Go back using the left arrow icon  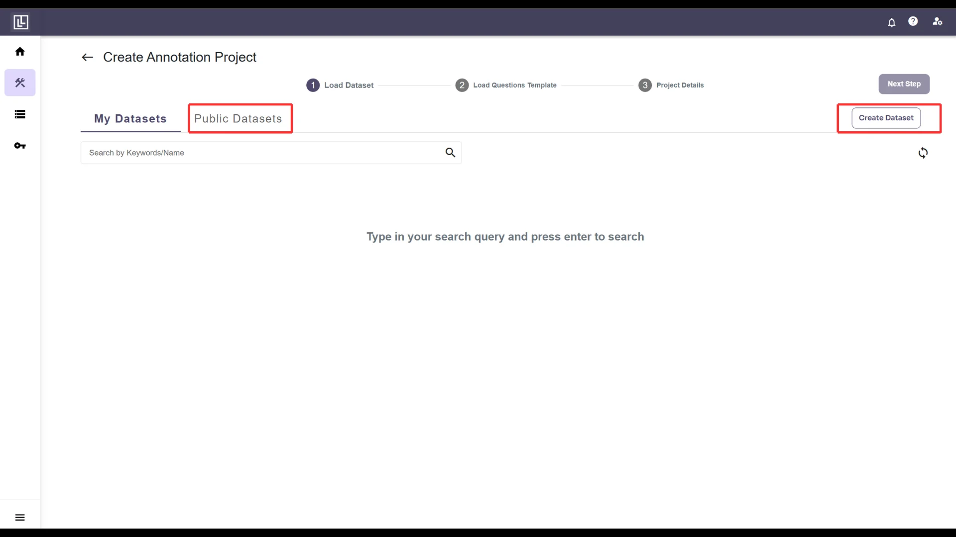click(88, 57)
